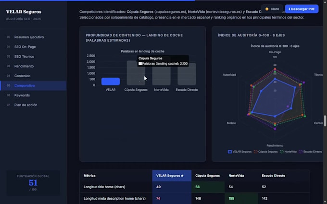Open Resumen ejecutivo section in sidebar

click(33, 37)
